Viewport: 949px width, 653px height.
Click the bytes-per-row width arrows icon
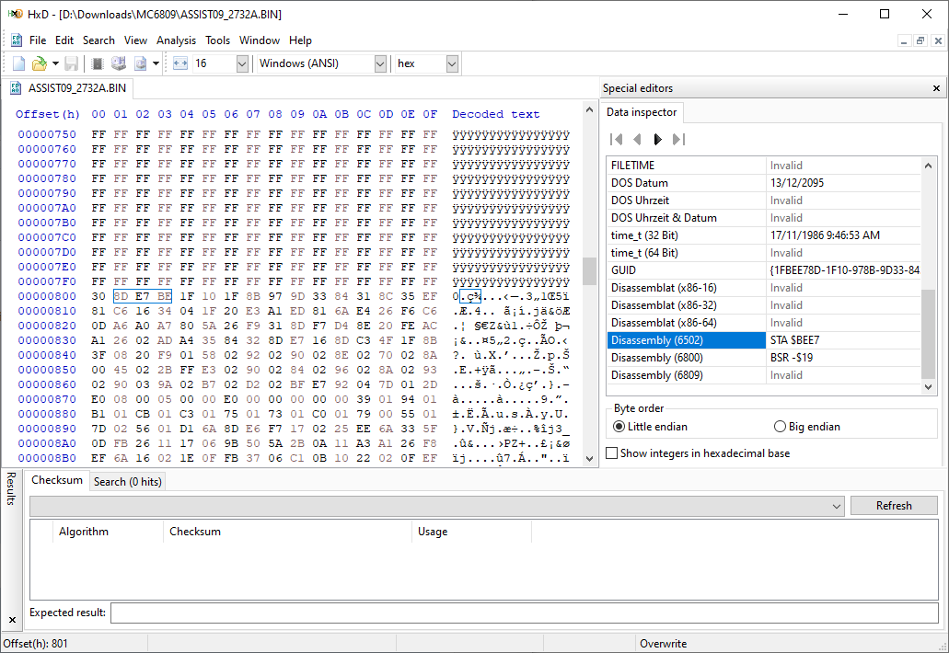180,63
